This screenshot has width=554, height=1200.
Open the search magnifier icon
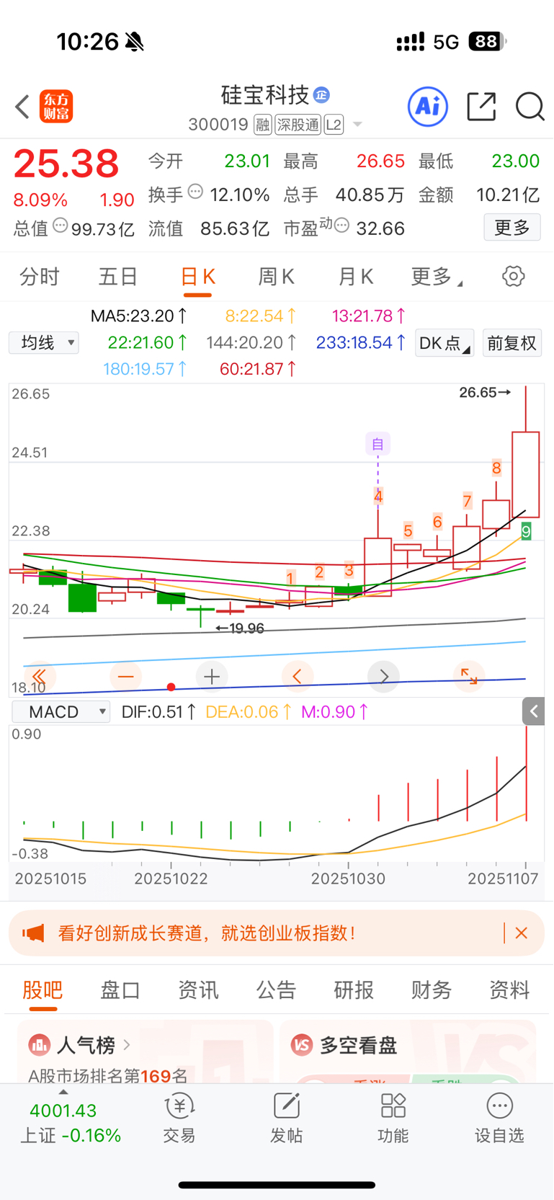(530, 107)
